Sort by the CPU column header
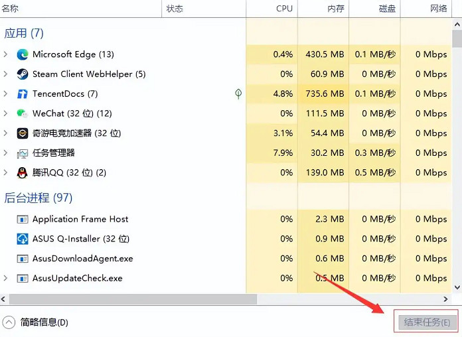Image resolution: width=462 pixels, height=337 pixels. pos(284,9)
